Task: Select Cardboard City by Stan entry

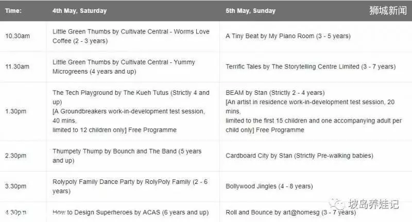Action: [x=299, y=156]
